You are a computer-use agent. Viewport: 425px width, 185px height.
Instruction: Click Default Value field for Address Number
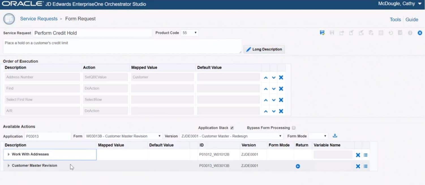[x=228, y=77]
